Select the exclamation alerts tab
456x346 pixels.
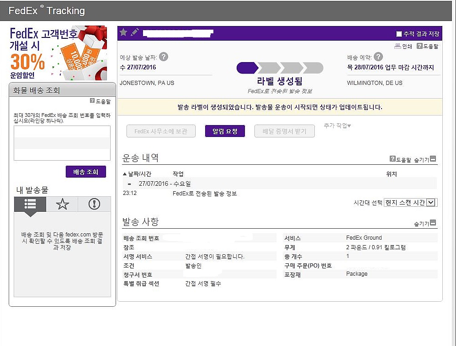coord(94,204)
